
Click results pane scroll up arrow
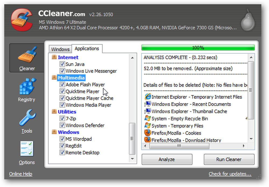251,57
